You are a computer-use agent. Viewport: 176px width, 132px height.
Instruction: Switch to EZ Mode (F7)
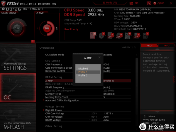[110, 3]
